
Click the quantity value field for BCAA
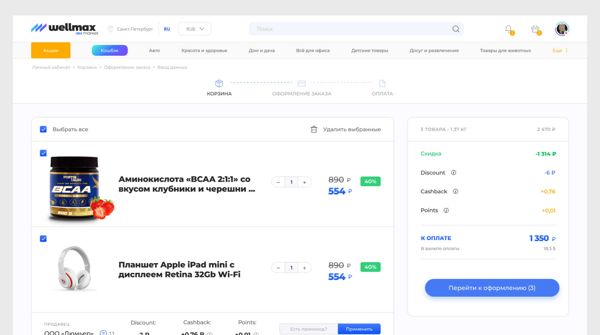pos(291,182)
